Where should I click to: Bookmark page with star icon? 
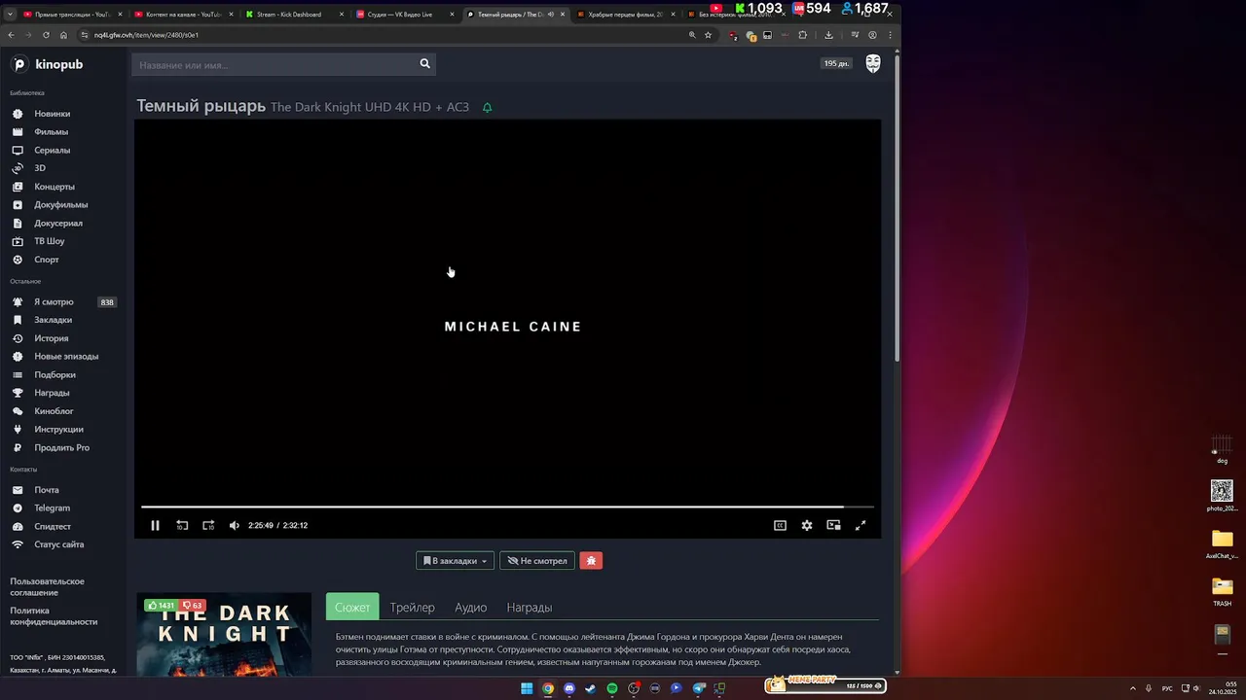708,35
